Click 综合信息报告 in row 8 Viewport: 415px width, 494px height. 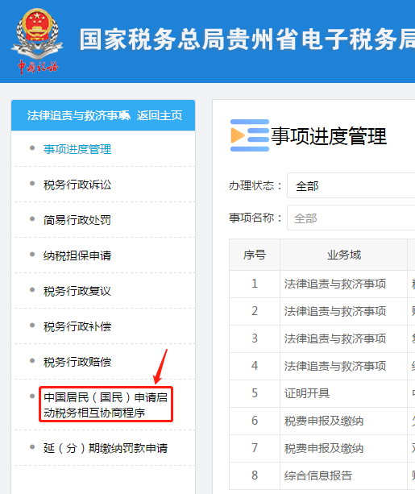tap(318, 475)
